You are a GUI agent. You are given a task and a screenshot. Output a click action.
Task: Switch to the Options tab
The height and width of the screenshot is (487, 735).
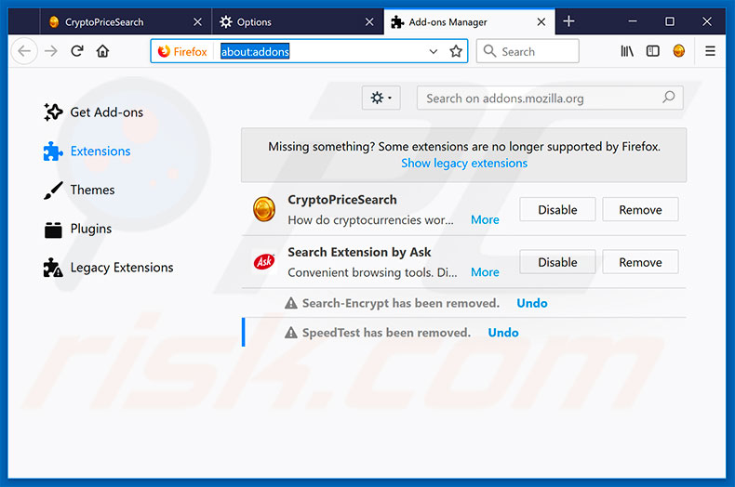tap(298, 21)
